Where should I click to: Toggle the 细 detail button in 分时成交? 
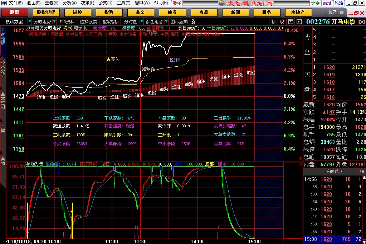[x=361, y=172]
